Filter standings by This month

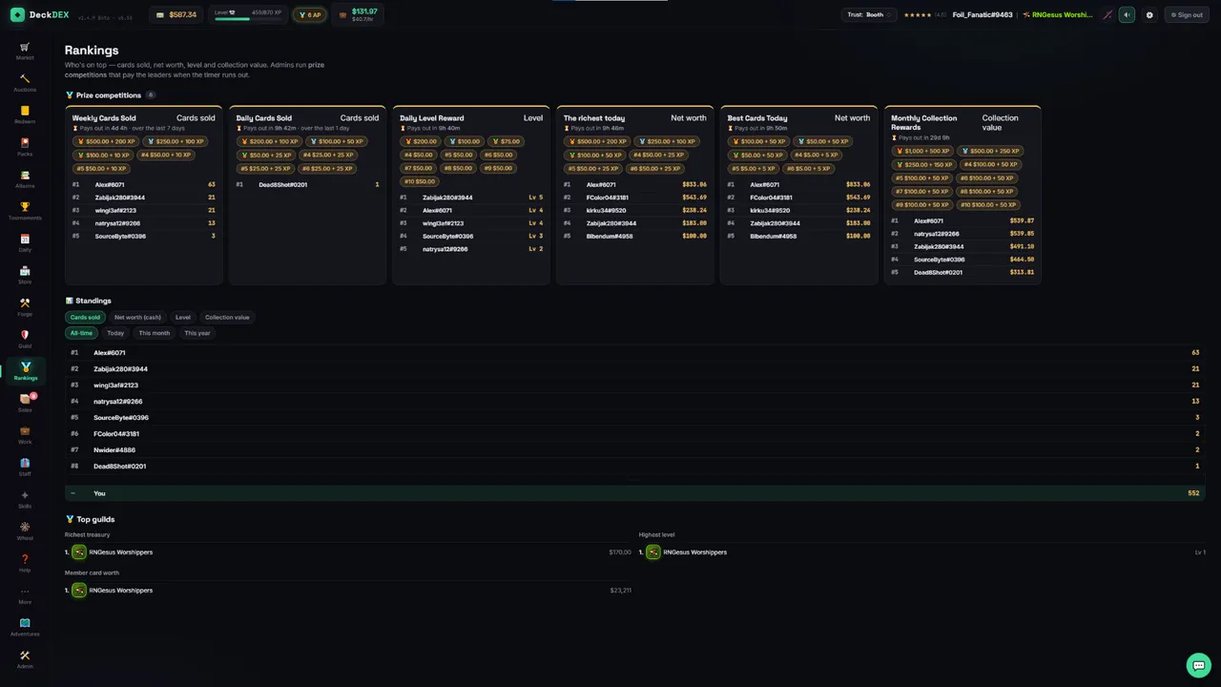154,333
